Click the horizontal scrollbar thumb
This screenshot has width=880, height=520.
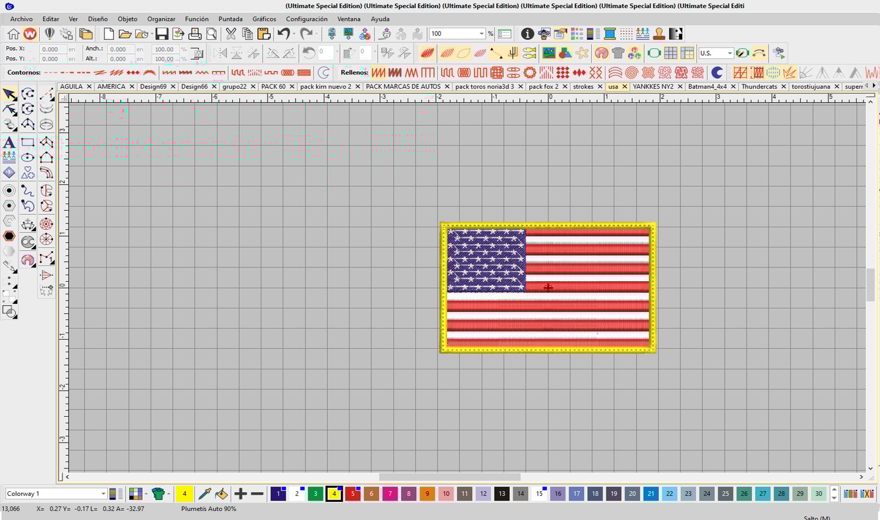coord(449,477)
